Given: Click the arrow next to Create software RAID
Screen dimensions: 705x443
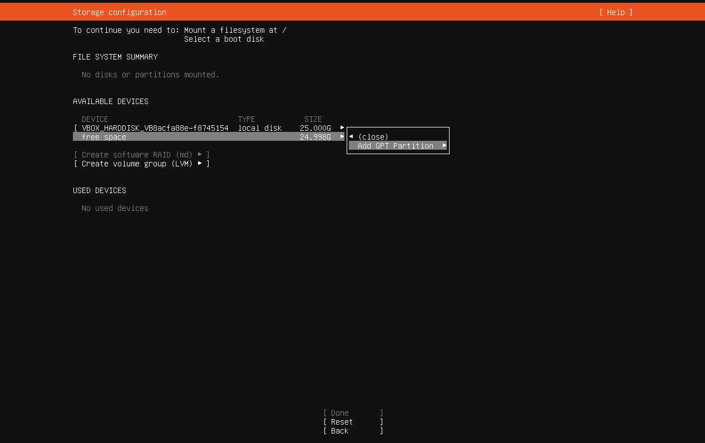Looking at the screenshot, I should (x=200, y=154).
